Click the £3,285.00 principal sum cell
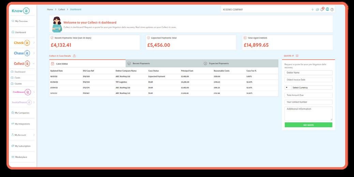Screen dimensions: 354x177 [185, 82]
